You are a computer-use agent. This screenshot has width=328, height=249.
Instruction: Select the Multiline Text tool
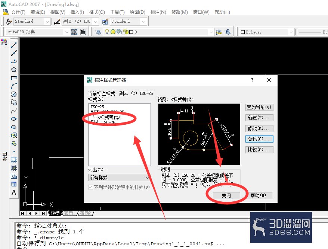click(14, 192)
